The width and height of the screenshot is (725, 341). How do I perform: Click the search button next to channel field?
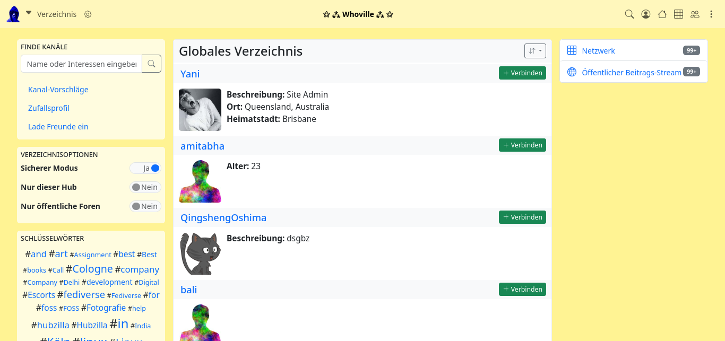(x=151, y=64)
